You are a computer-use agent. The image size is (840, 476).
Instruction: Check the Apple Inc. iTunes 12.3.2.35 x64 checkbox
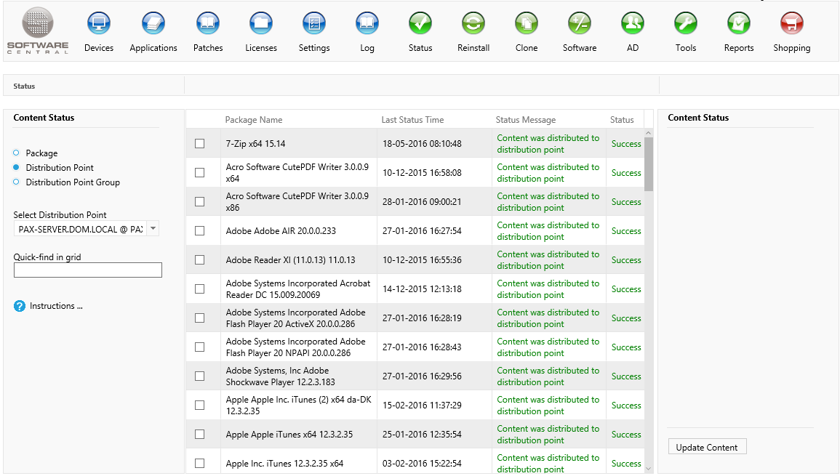[x=200, y=464]
